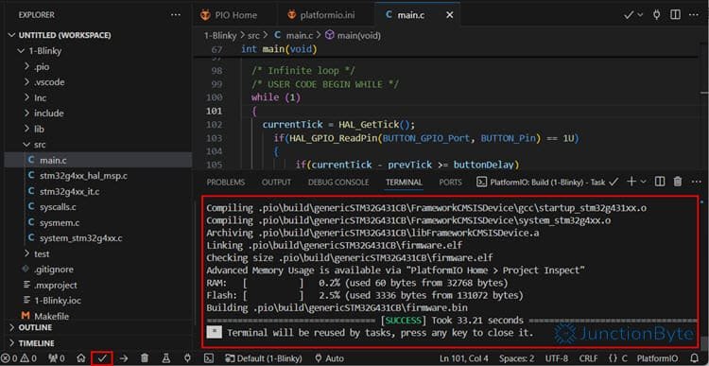709x366 pixels.
Task: Split the terminal panel
Action: (x=660, y=182)
